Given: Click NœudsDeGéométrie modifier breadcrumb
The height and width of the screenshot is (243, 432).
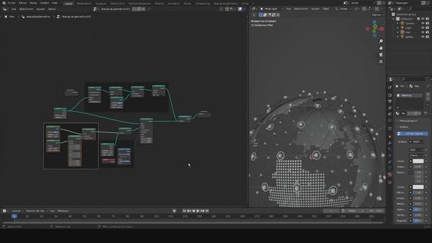Looking at the screenshot, I should (36, 17).
